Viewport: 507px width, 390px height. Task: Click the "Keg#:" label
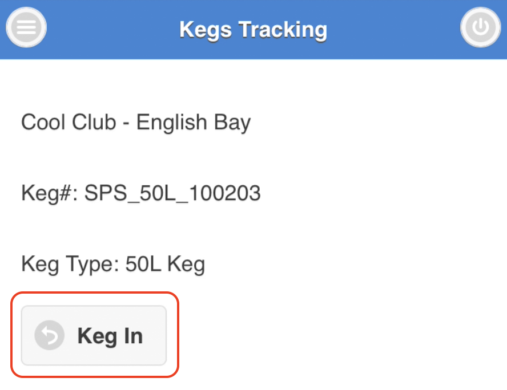(50, 194)
